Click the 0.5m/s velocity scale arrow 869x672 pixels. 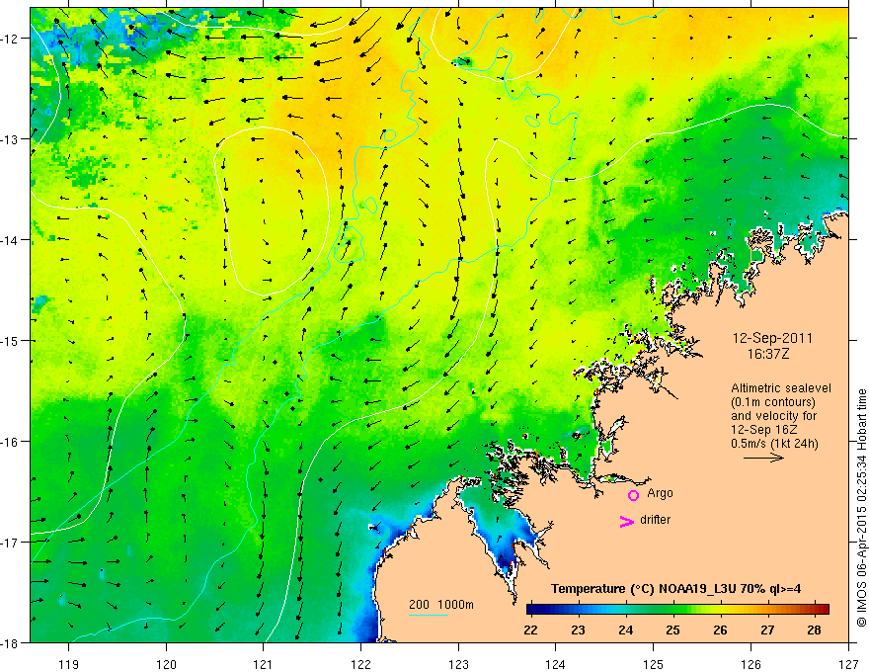click(x=763, y=458)
